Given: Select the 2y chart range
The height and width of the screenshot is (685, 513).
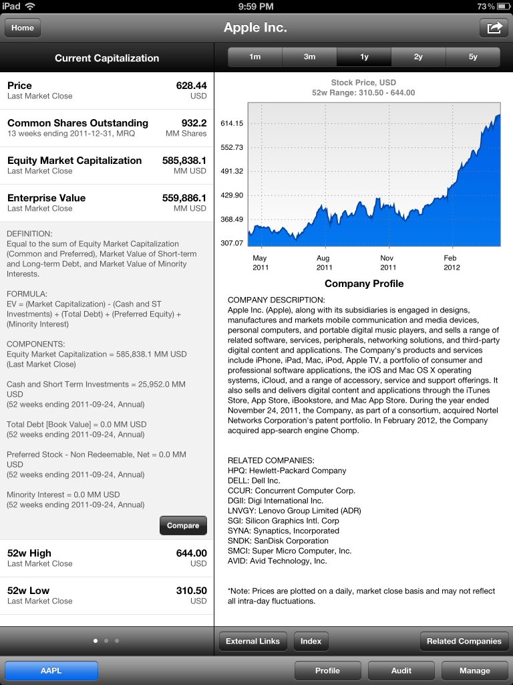Looking at the screenshot, I should point(418,57).
